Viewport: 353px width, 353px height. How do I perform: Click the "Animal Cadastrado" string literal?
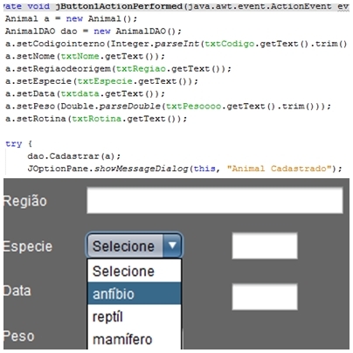(x=279, y=169)
